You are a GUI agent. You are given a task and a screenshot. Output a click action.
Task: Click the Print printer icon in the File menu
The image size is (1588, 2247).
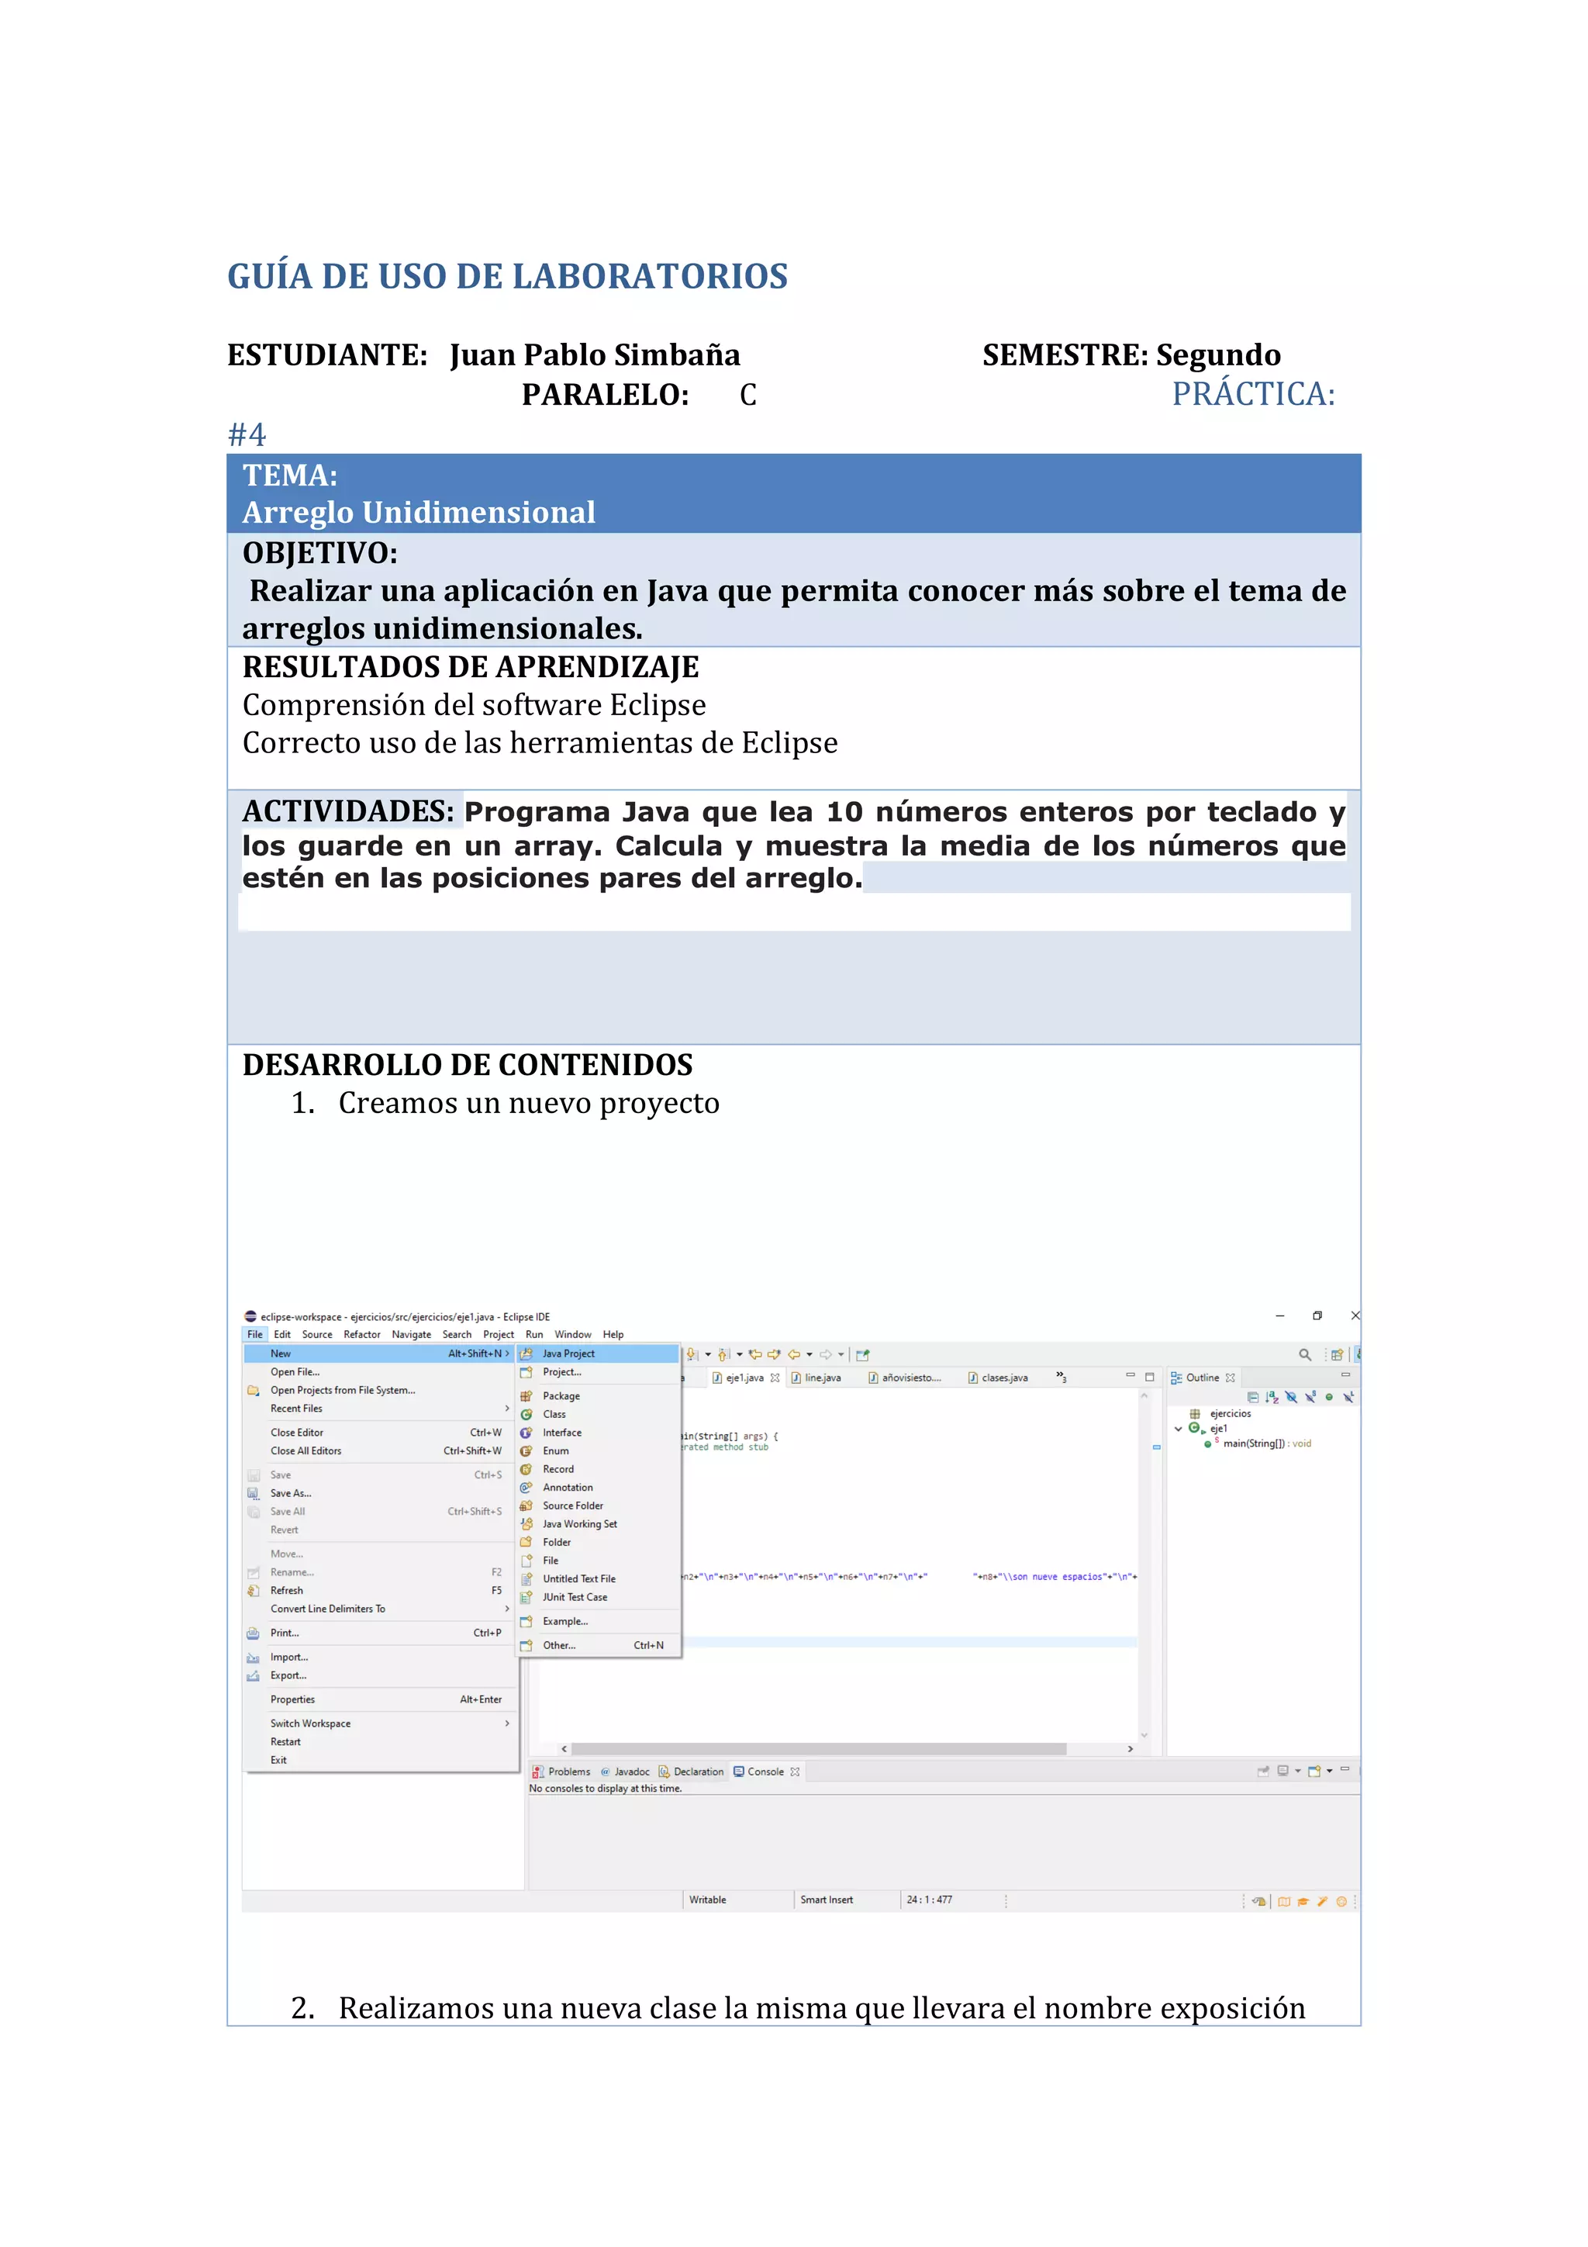(254, 1633)
